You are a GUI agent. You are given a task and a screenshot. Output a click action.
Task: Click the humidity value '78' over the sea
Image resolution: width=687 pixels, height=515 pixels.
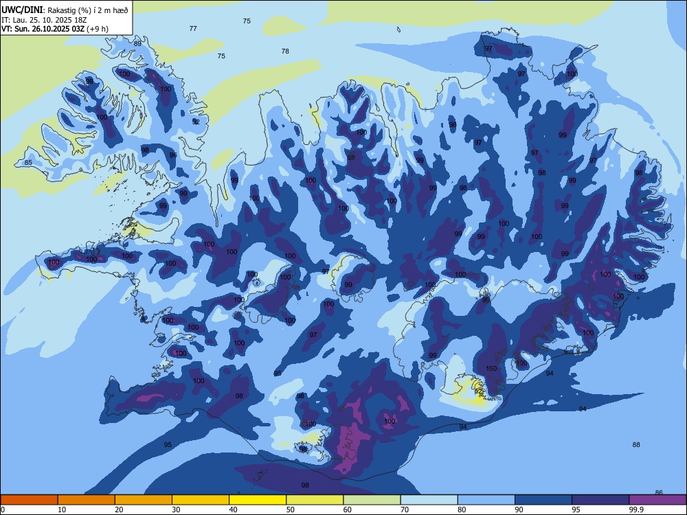pyautogui.click(x=285, y=51)
